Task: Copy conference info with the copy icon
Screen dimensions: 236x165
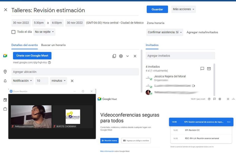Action: (114, 56)
